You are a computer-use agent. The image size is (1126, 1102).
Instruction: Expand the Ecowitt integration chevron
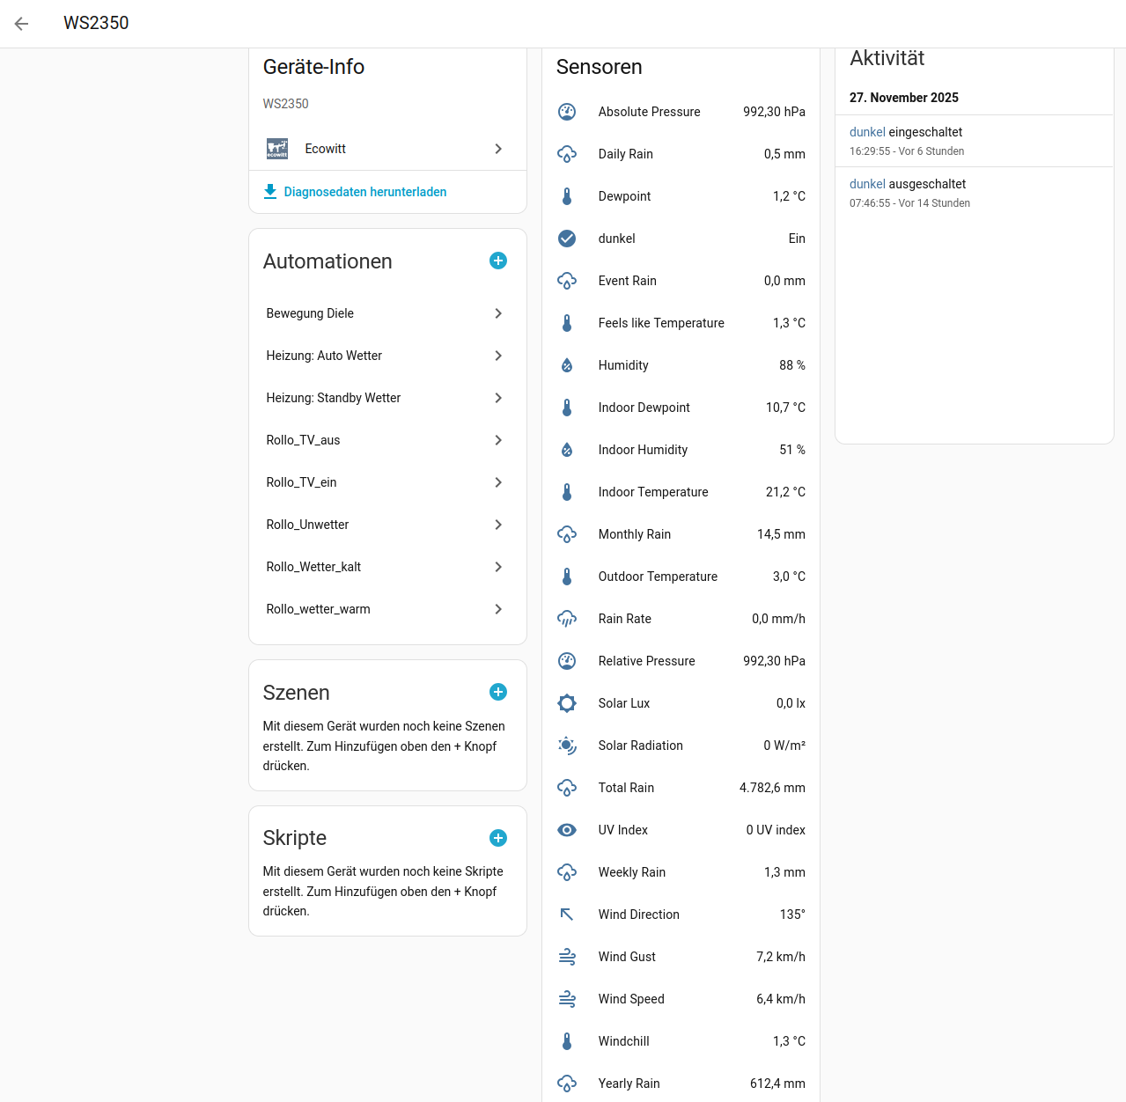click(498, 149)
